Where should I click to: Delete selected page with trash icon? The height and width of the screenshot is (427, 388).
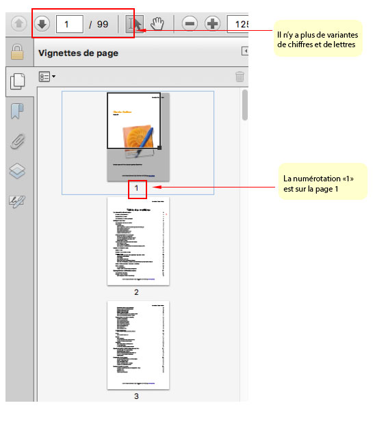click(x=240, y=77)
